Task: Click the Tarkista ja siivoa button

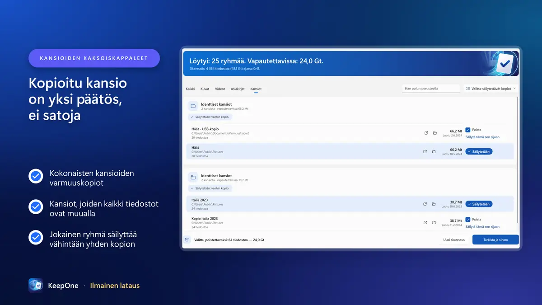Action: (495, 239)
